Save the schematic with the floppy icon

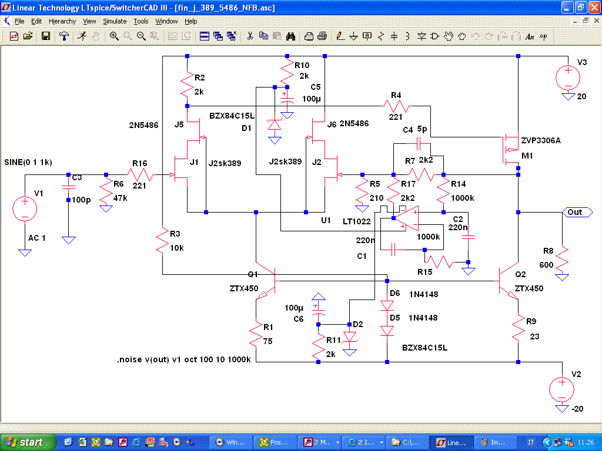(46, 36)
